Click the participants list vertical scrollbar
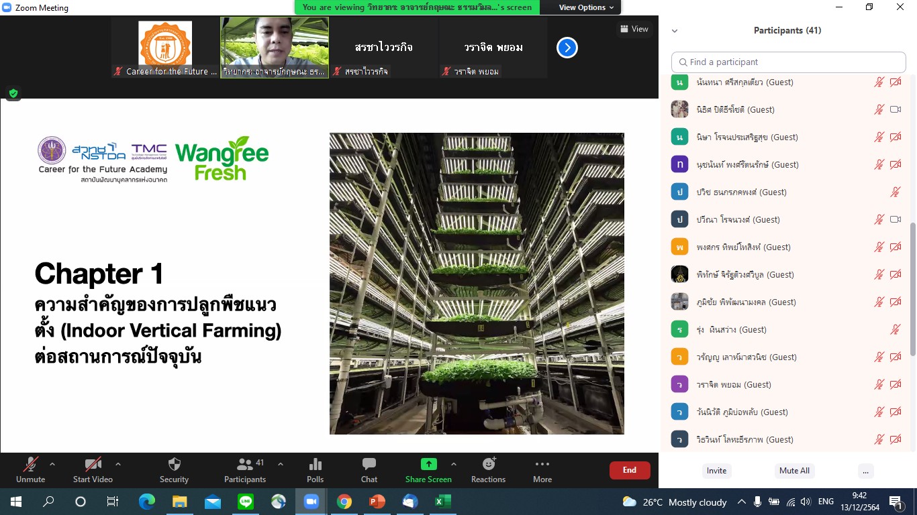Image resolution: width=917 pixels, height=515 pixels. (912, 288)
